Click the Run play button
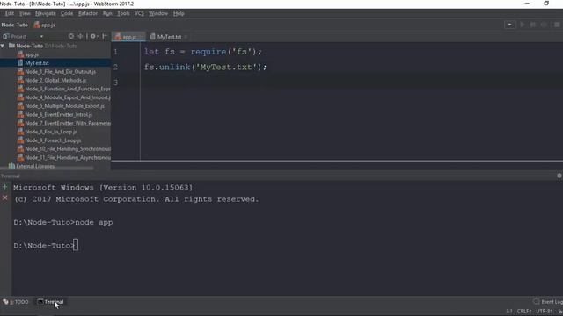The image size is (563, 316). click(x=523, y=25)
